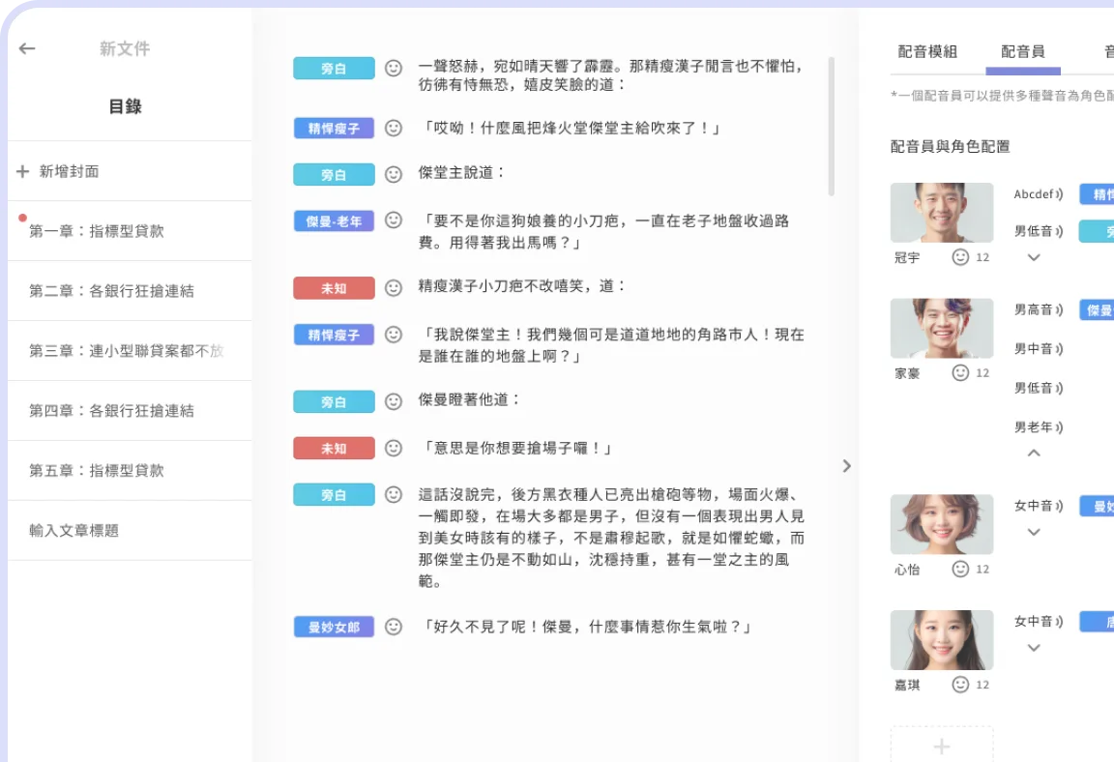Expand voice list under 冠宇
Image resolution: width=1114 pixels, height=762 pixels.
(1034, 258)
